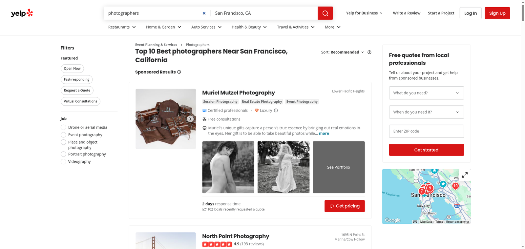This screenshot has height=249, width=525.
Task: Open the More categories dropdown
Action: pos(333,27)
